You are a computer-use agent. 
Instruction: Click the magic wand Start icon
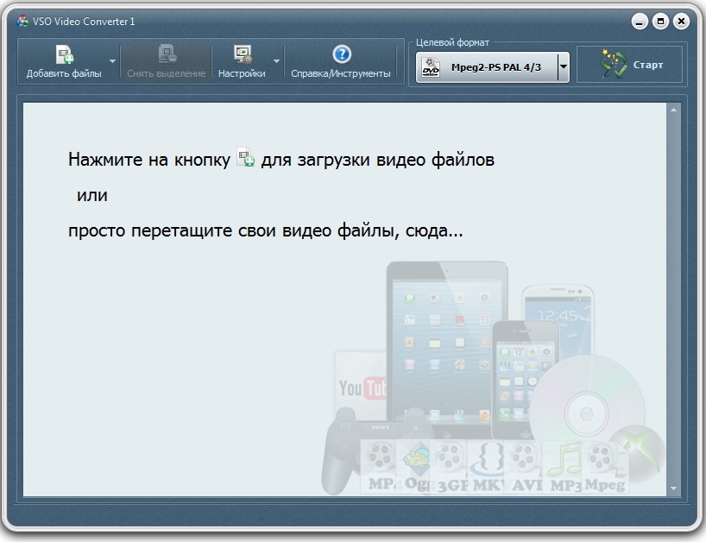[x=613, y=65]
